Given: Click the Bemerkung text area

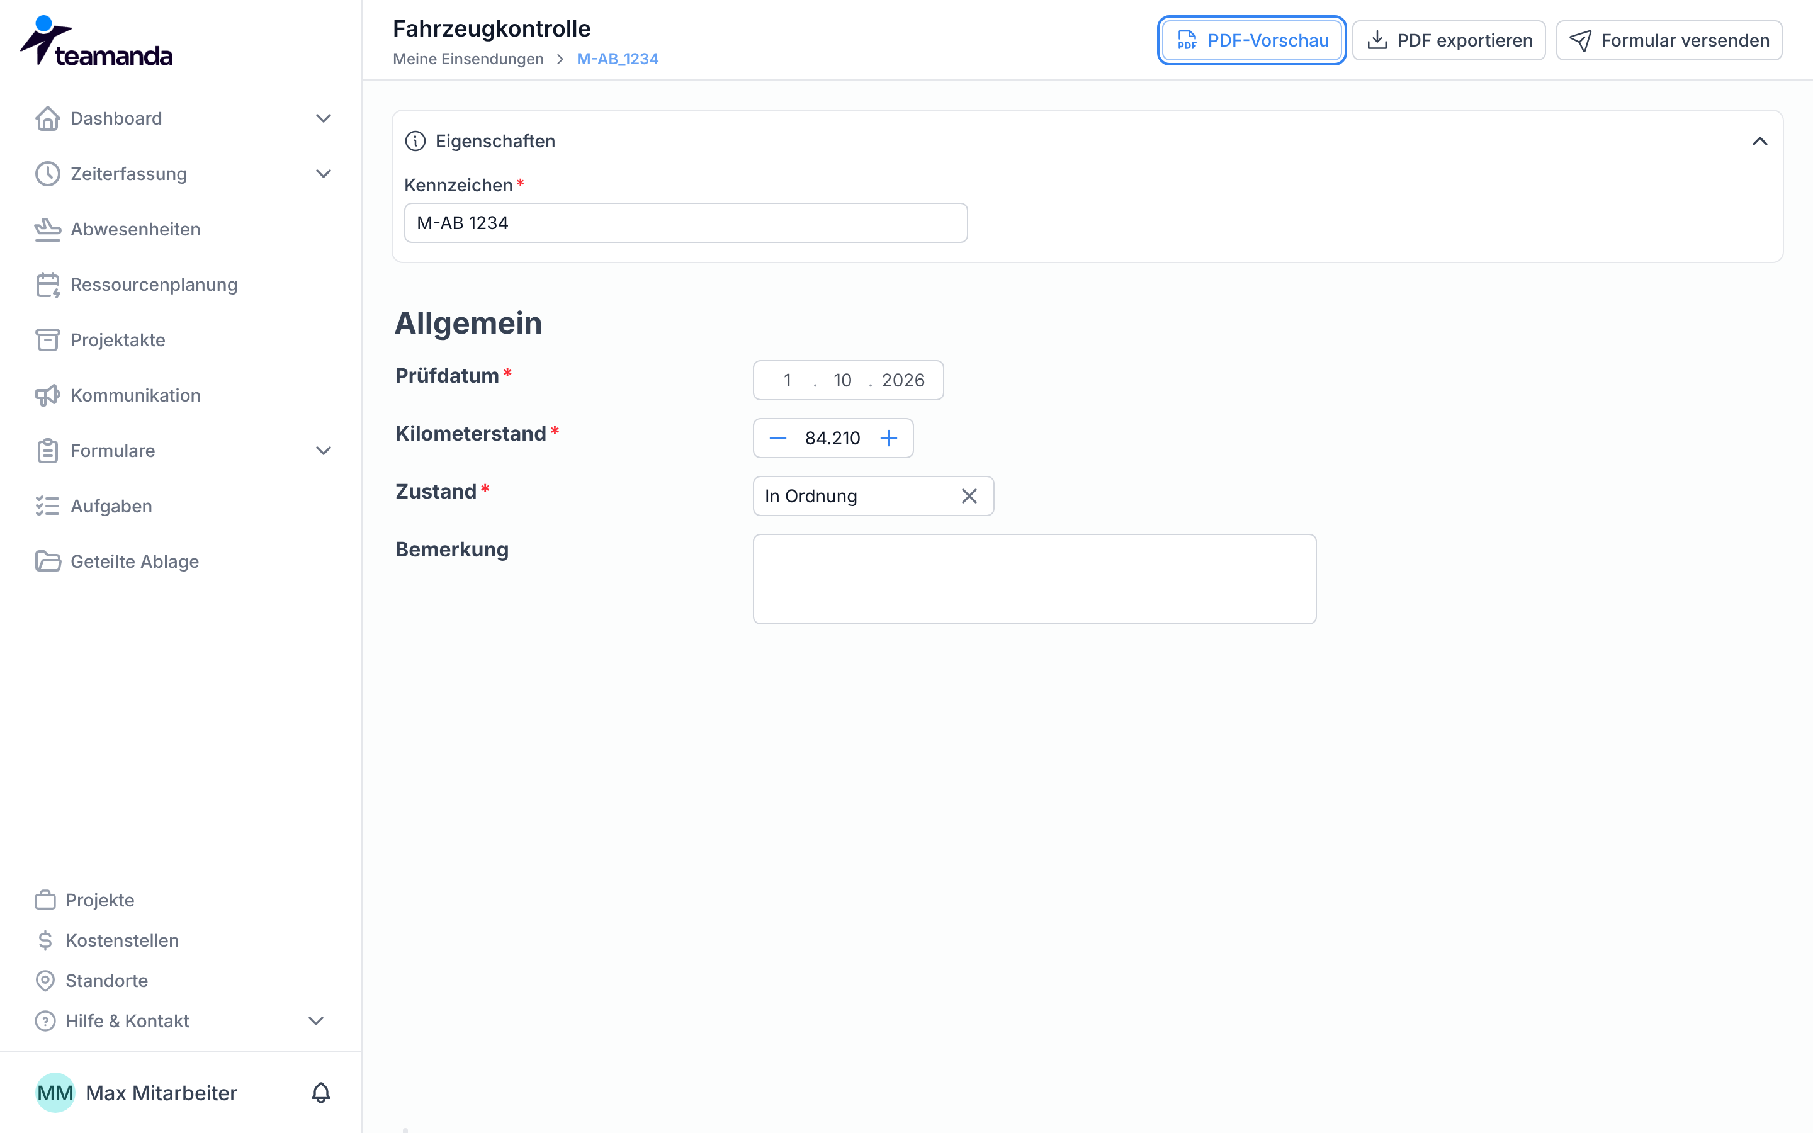Looking at the screenshot, I should click(x=1034, y=579).
